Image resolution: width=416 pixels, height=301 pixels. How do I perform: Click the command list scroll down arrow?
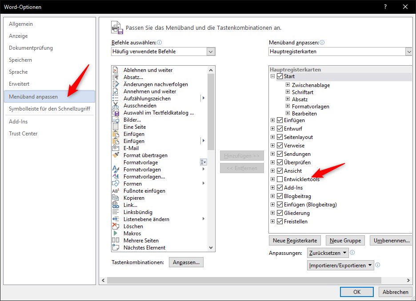211,248
